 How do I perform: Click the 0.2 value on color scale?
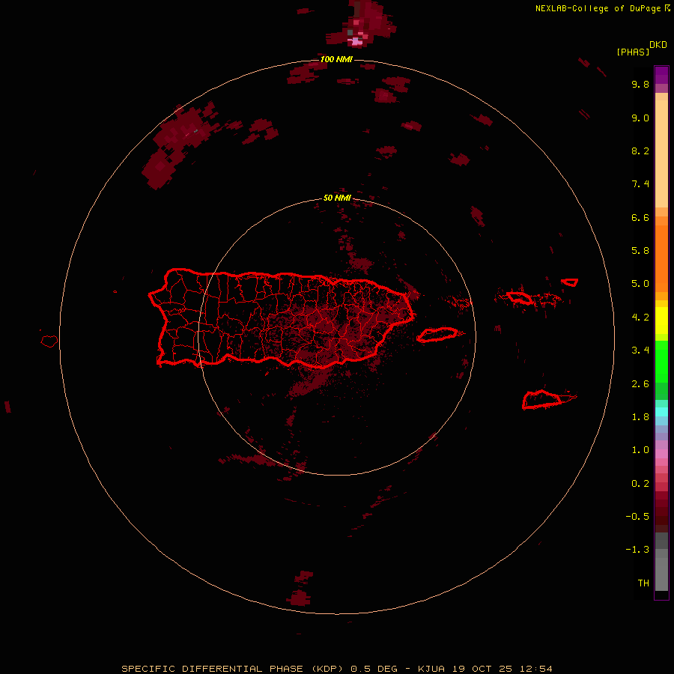click(640, 484)
